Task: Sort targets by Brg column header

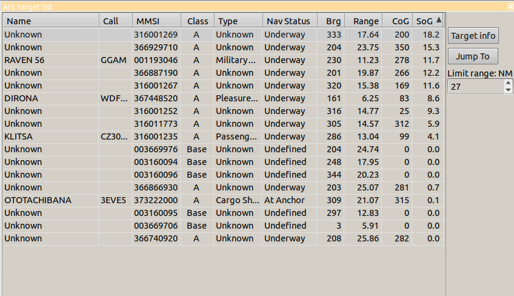Action: 332,21
